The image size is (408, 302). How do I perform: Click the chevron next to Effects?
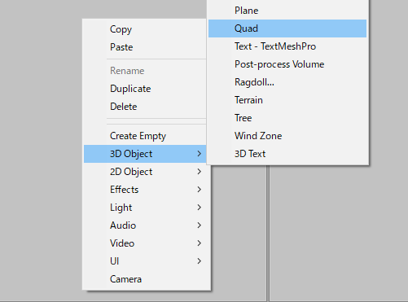200,190
